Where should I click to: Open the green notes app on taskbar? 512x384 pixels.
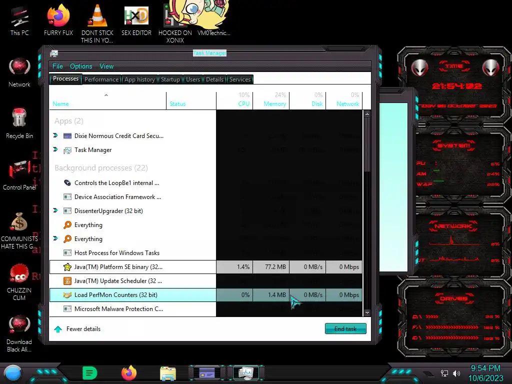pos(90,373)
